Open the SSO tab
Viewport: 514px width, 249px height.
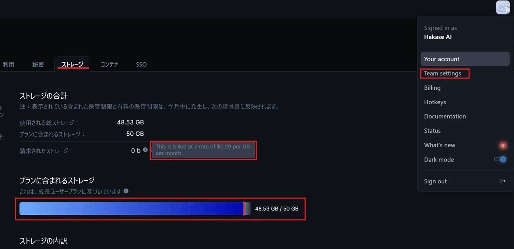pos(141,64)
